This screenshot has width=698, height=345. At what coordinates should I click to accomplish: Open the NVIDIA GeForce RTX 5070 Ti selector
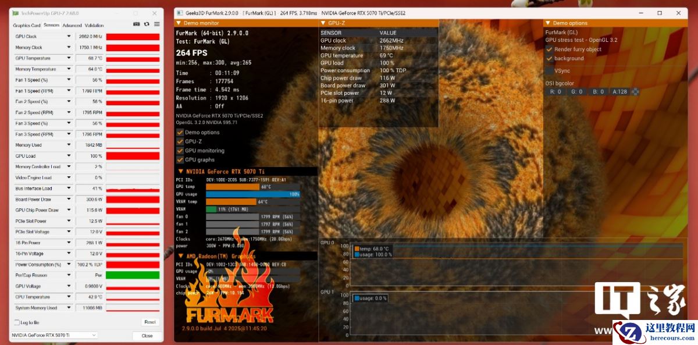tap(54, 335)
